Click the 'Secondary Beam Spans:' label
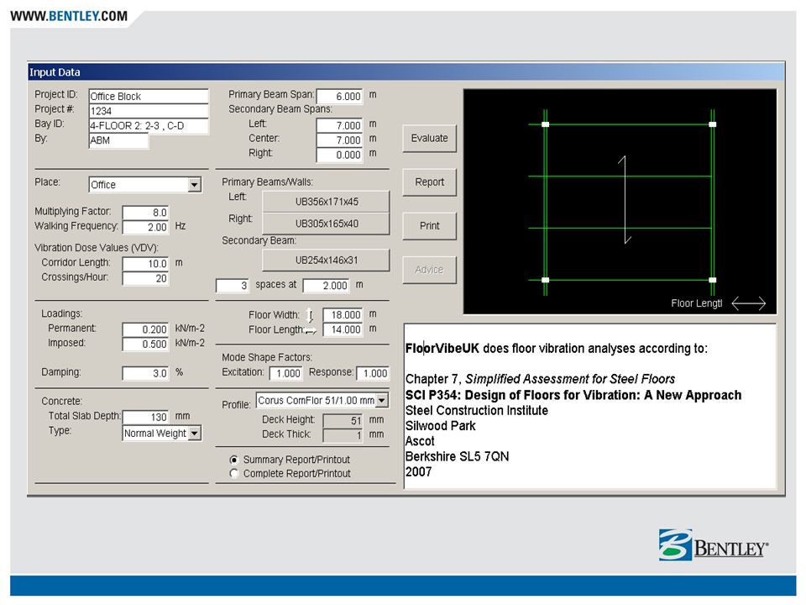Image resolution: width=806 pixels, height=605 pixels. coord(280,109)
